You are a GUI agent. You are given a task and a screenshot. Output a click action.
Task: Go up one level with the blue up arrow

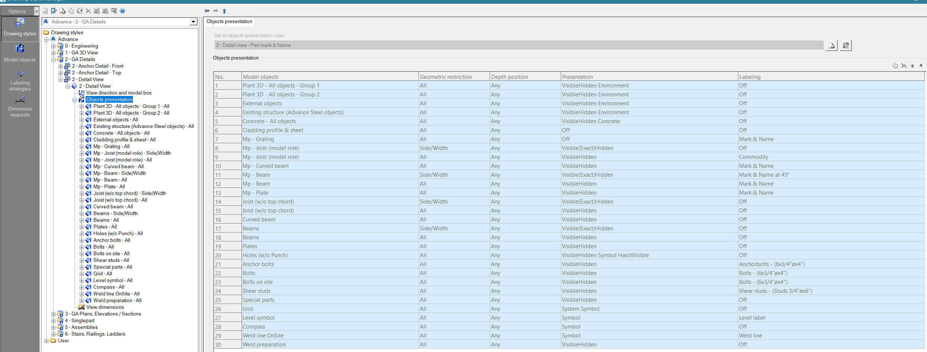pyautogui.click(x=224, y=11)
